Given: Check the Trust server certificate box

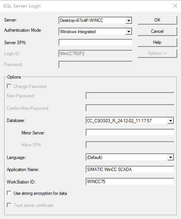Looking at the screenshot, I should click(9, 205).
